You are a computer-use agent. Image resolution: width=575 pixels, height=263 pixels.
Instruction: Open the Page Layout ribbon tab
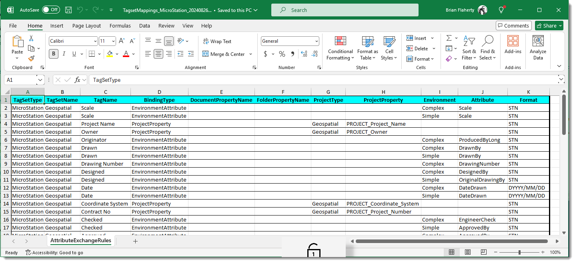[86, 26]
